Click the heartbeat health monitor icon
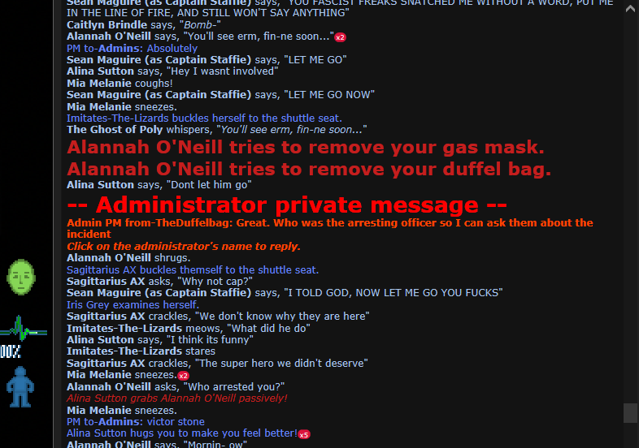 [24, 329]
